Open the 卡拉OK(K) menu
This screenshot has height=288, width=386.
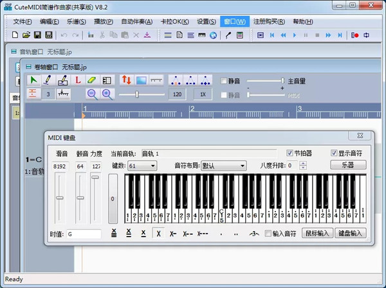175,22
